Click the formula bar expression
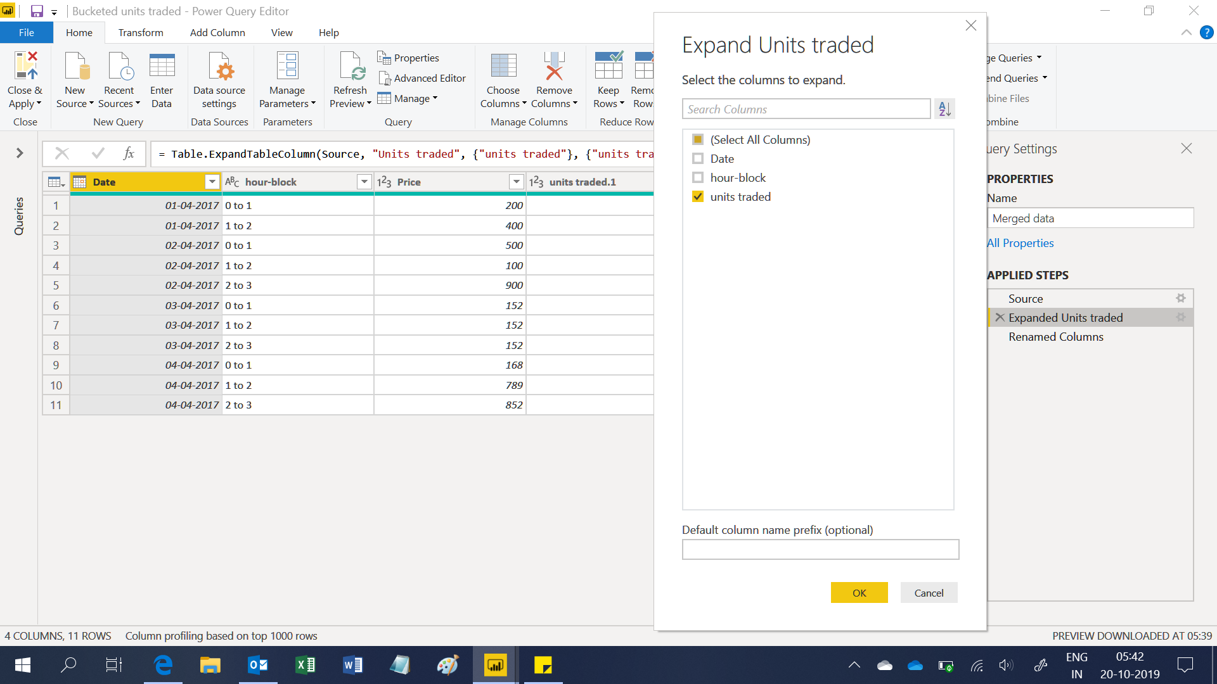 406,154
